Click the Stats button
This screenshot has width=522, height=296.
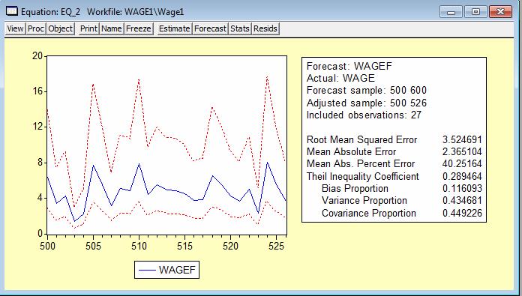click(x=240, y=28)
